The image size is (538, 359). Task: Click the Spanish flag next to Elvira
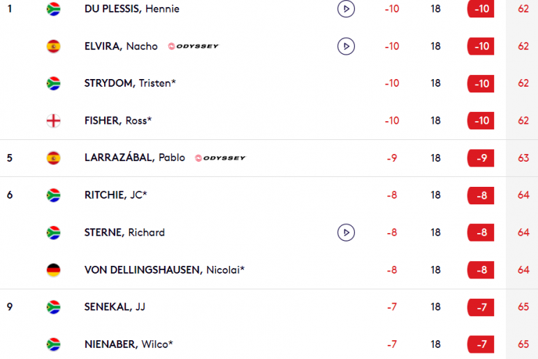point(54,46)
